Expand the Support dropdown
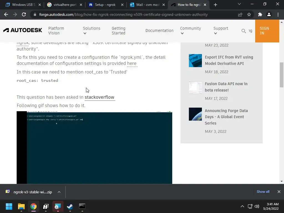 pos(220,31)
